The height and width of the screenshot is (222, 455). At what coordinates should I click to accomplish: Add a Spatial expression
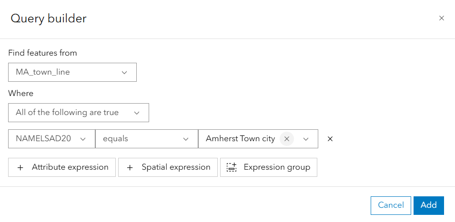click(168, 167)
